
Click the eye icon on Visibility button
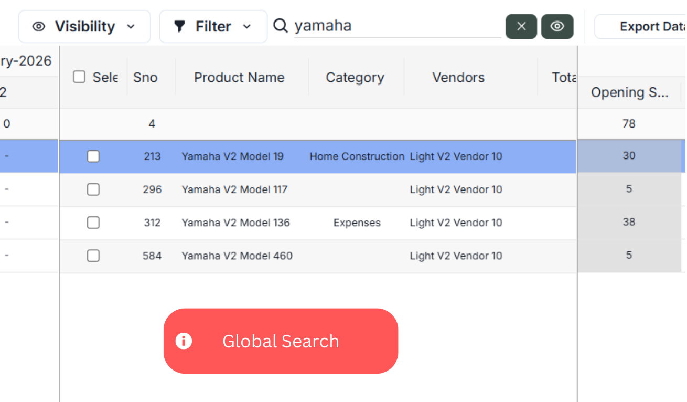coord(39,26)
